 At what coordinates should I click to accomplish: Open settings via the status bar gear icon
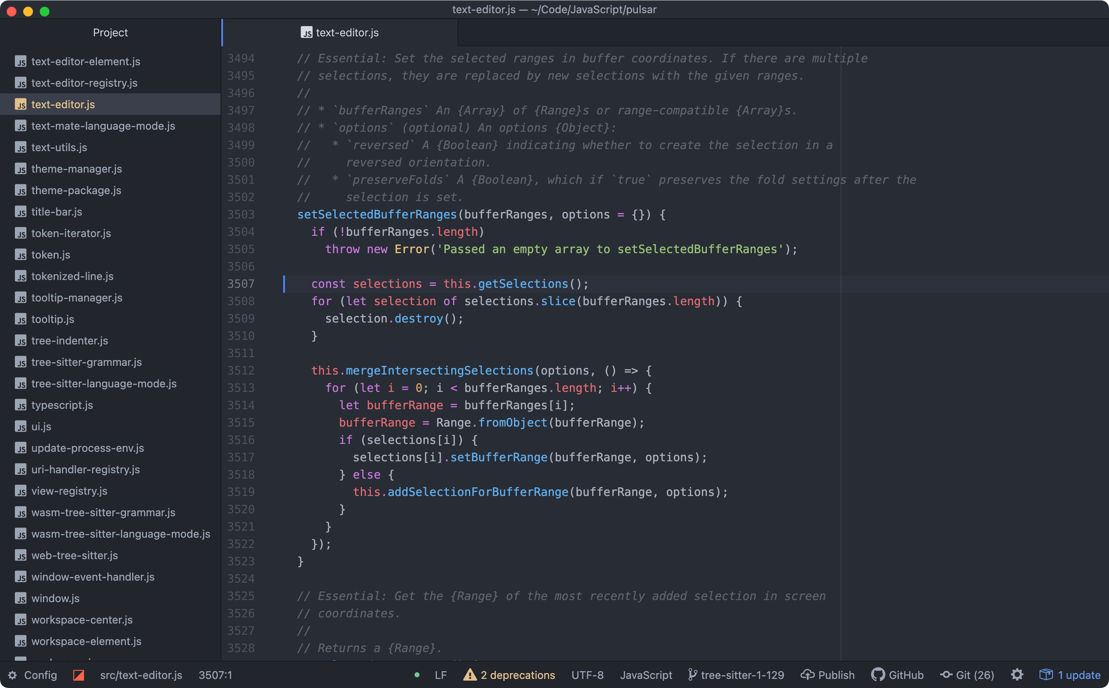pyautogui.click(x=1017, y=675)
